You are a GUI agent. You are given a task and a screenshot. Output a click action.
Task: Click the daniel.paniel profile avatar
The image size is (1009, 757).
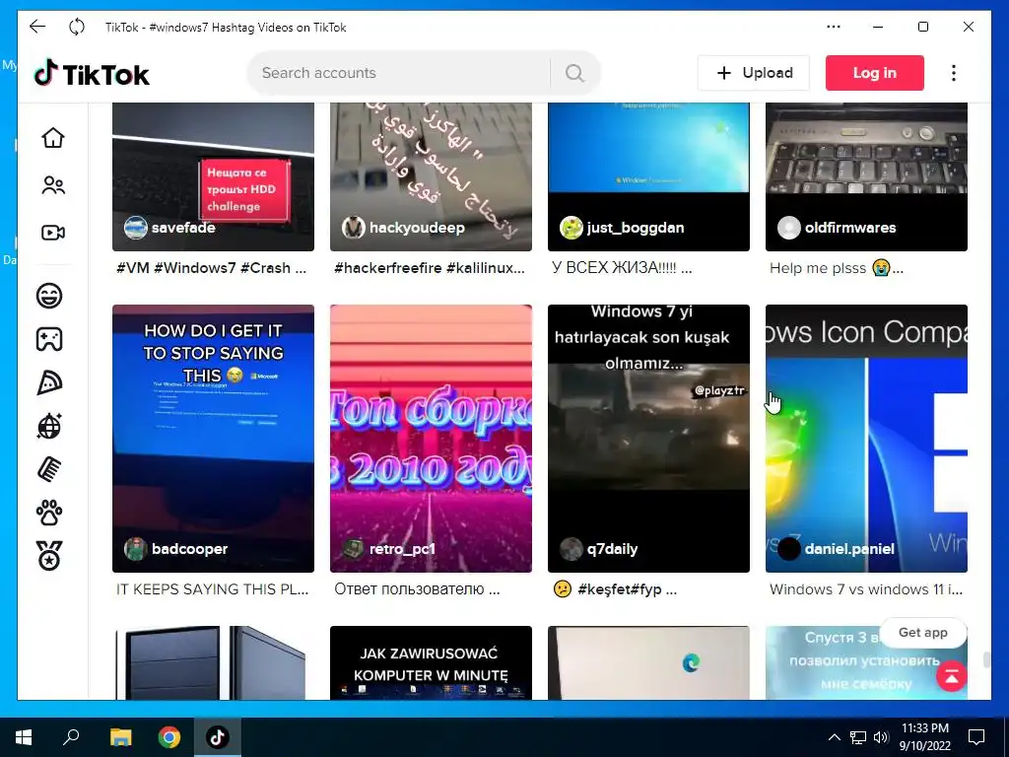(789, 548)
